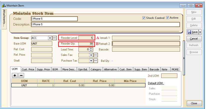Click the ellipsis button beside Item Group
This screenshot has width=206, height=109.
tap(54, 38)
